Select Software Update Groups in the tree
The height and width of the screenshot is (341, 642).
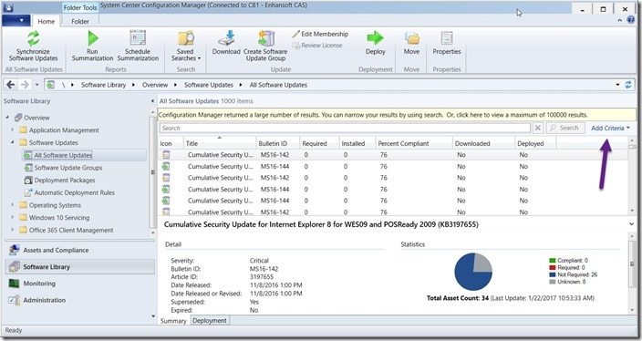click(x=68, y=168)
